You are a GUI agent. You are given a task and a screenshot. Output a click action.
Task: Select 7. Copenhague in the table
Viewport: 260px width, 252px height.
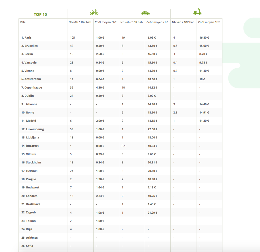[x=32, y=87]
